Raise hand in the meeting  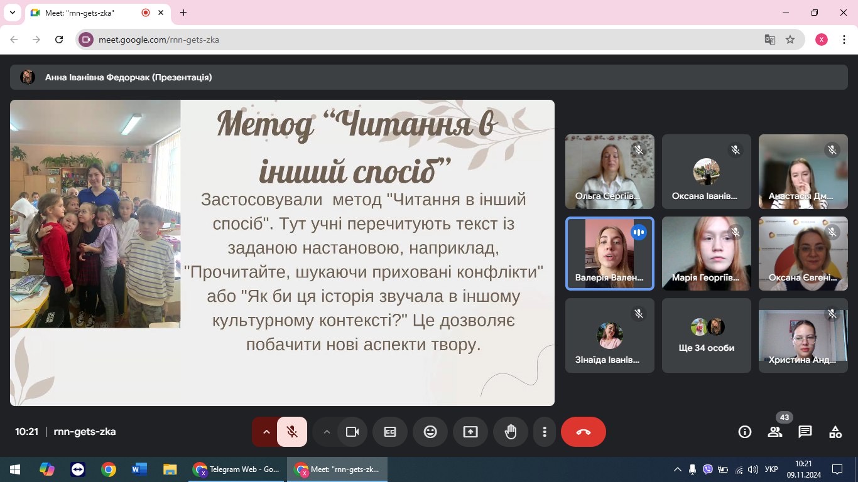coord(511,432)
